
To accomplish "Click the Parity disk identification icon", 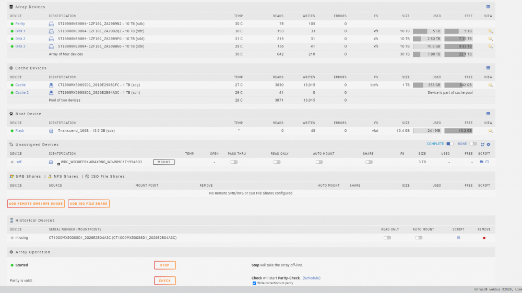I will pyautogui.click(x=51, y=24).
